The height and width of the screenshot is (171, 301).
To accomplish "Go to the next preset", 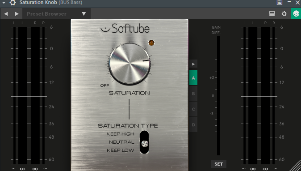I will 17,14.
